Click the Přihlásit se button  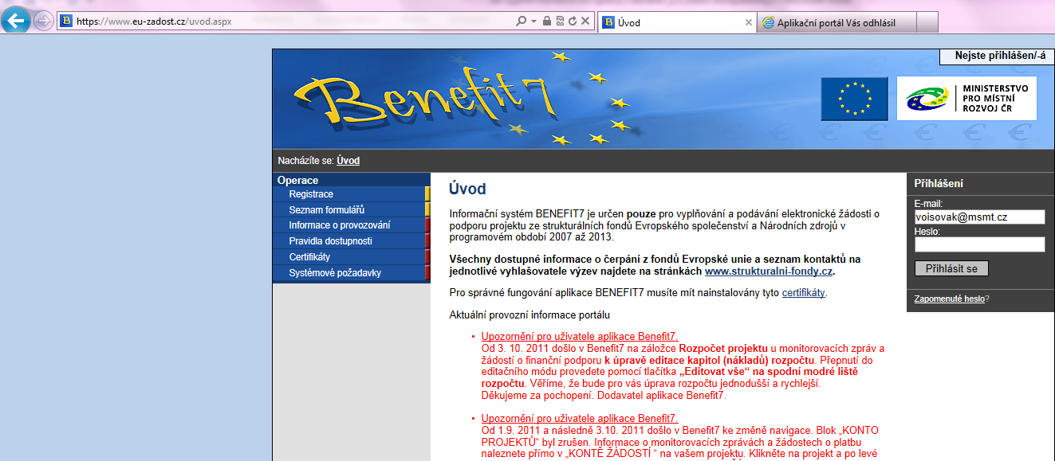click(x=951, y=268)
